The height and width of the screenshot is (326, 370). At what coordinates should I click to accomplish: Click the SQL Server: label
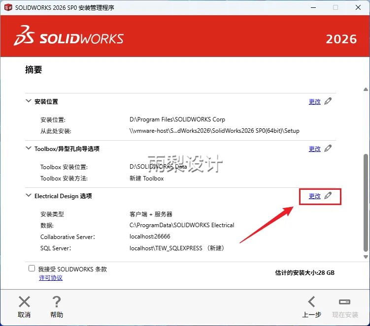[x=56, y=248]
